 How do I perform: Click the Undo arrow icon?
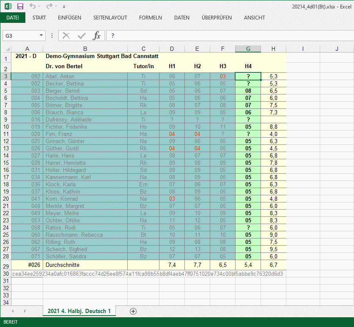(x=33, y=6)
